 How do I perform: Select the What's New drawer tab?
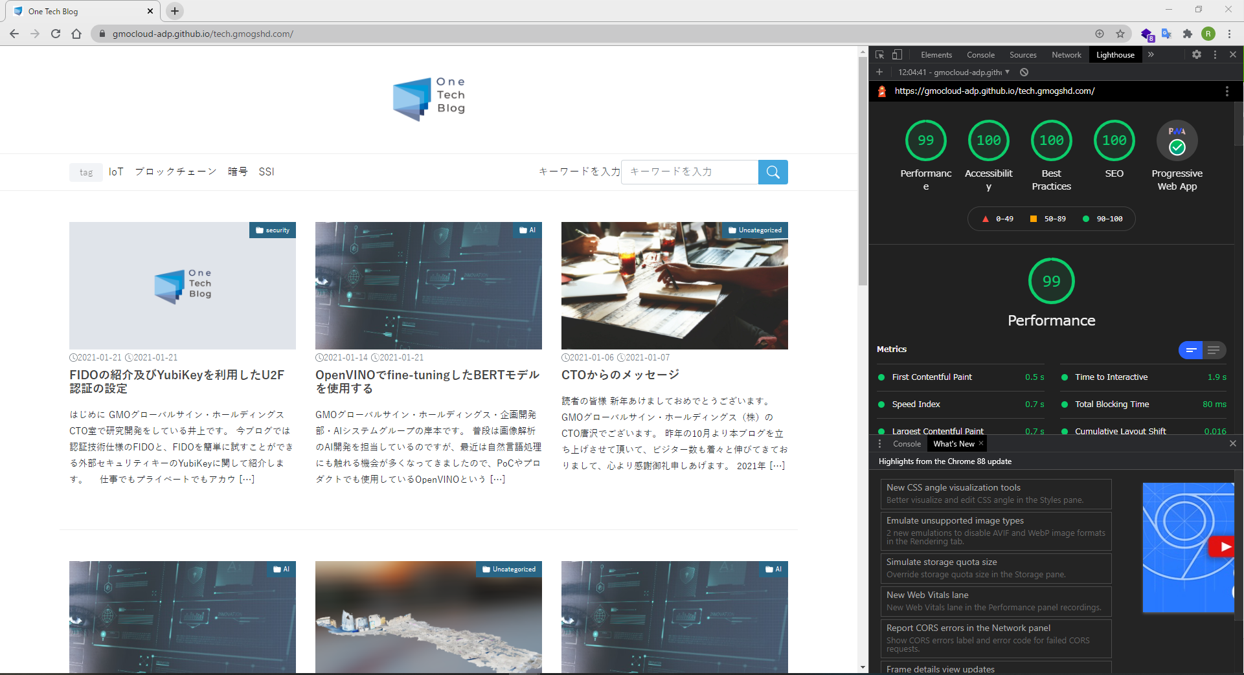coord(953,444)
